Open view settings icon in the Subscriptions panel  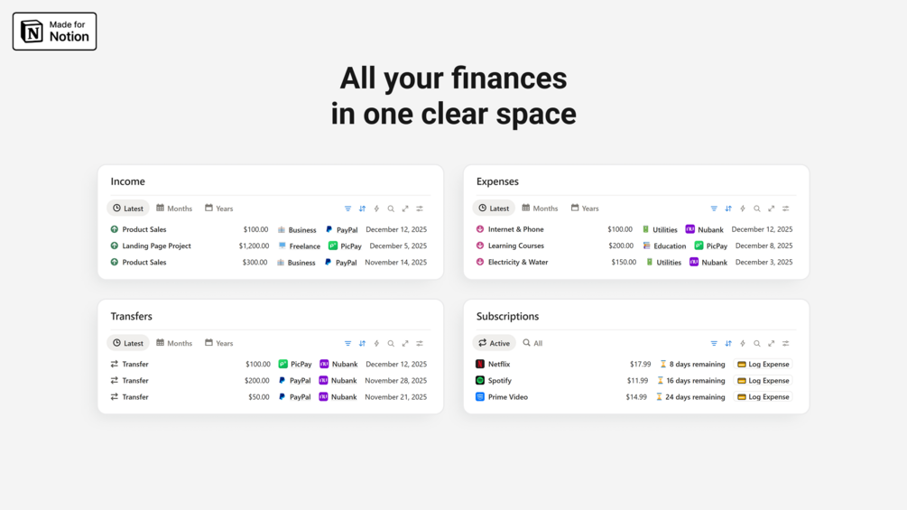[x=786, y=344]
